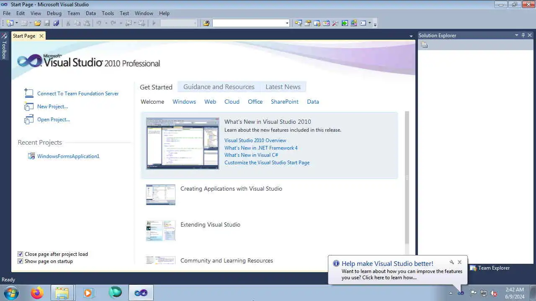Click the Start Page vertical scrollbar
The height and width of the screenshot is (301, 536).
point(407,178)
